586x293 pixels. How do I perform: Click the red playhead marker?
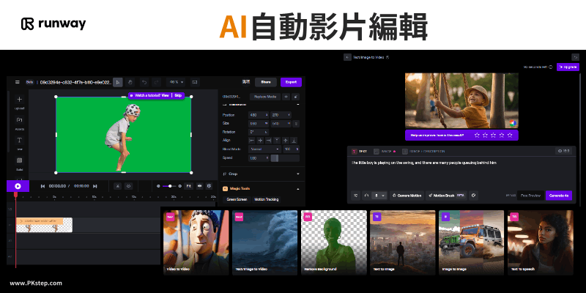click(x=15, y=194)
